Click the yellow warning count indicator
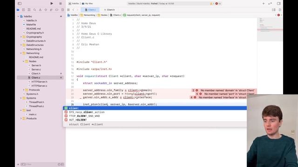The image size is (298, 167). click(212, 3)
